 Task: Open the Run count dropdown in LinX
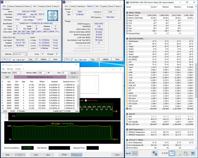[68, 73]
